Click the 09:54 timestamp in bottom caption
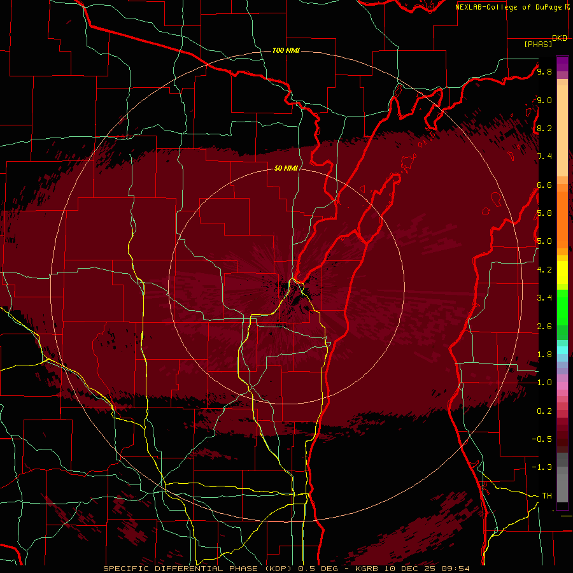This screenshot has width=573, height=573. pyautogui.click(x=455, y=569)
